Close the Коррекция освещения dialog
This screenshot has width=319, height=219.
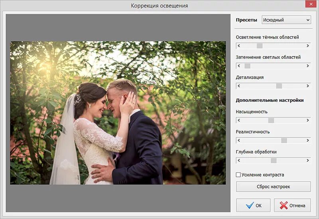[311, 4]
